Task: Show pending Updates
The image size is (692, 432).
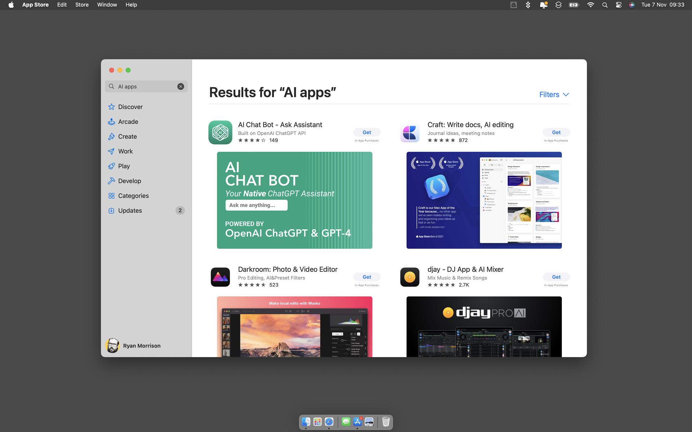Action: click(130, 210)
